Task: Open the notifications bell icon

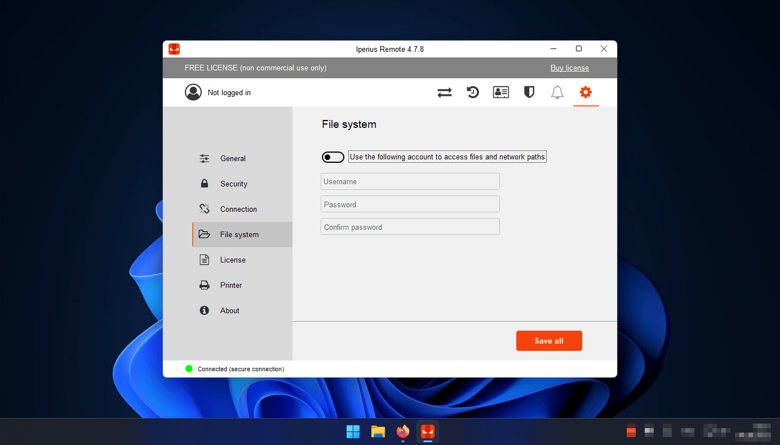Action: 557,92
